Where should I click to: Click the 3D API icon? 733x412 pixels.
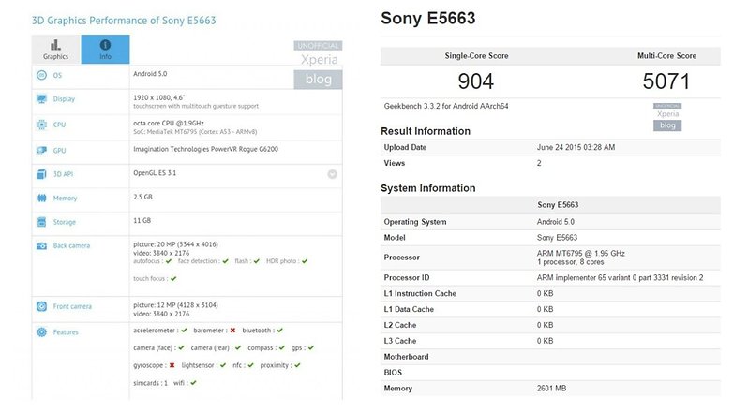41,174
